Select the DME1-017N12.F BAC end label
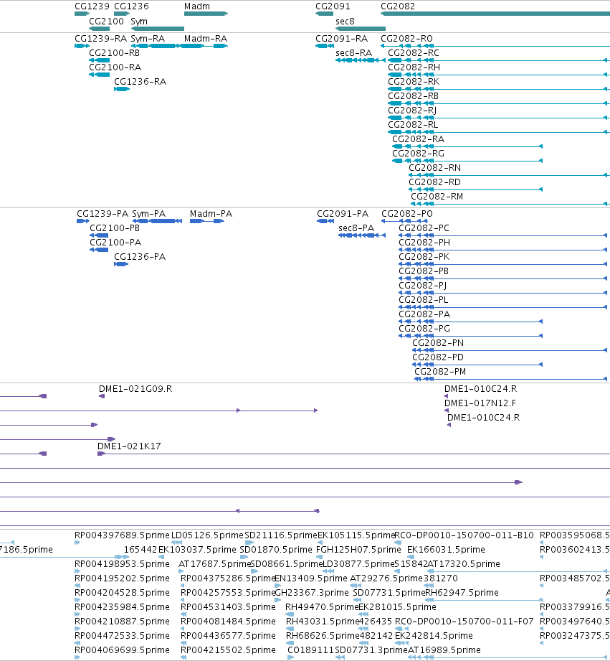Image resolution: width=610 pixels, height=661 pixels. pos(480,403)
